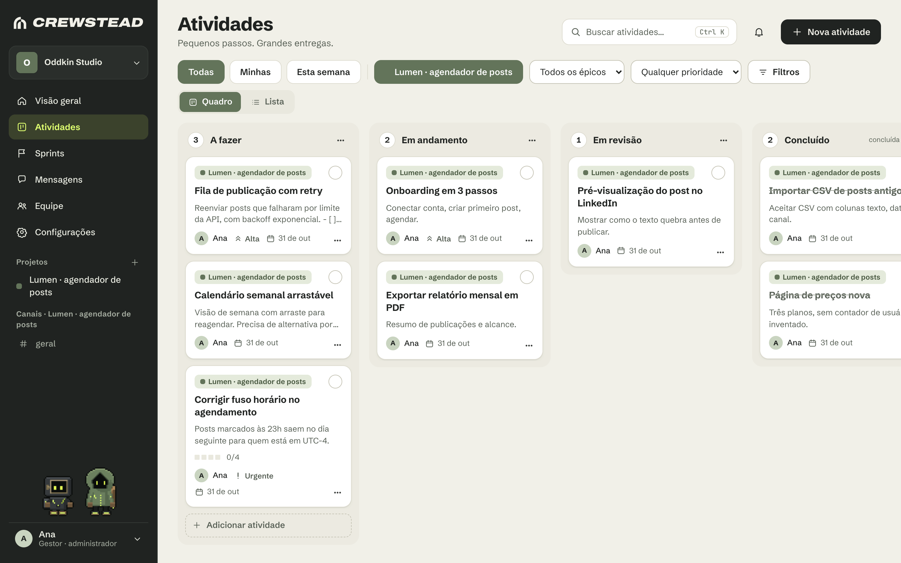Viewport: 901px width, 563px height.
Task: Click the notifications bell icon
Action: 758,32
